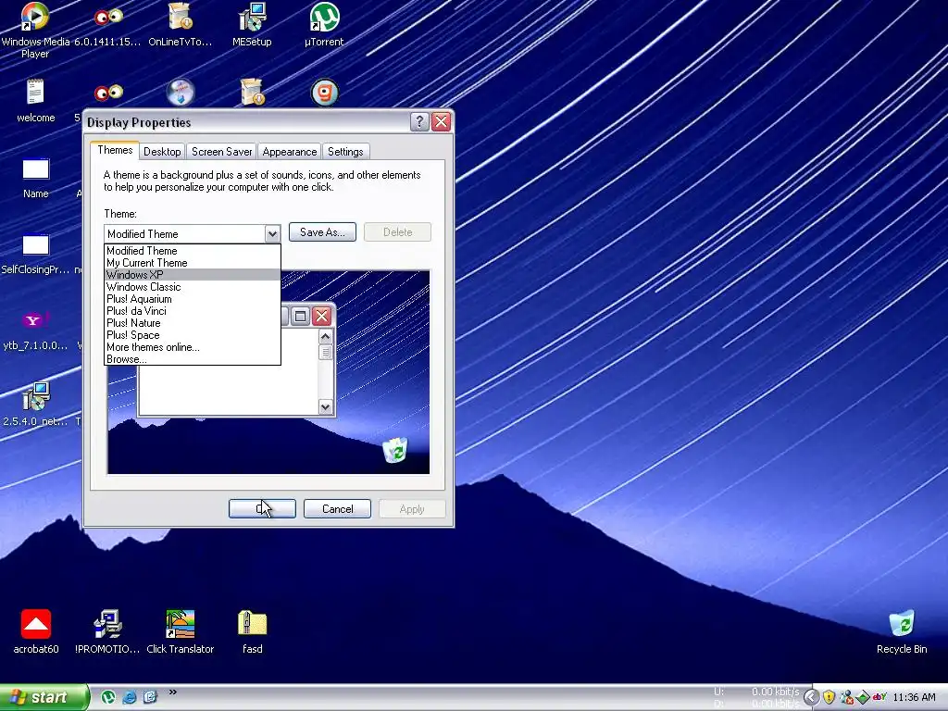Image resolution: width=948 pixels, height=711 pixels.
Task: Select the Windows XP theme
Action: pos(193,274)
